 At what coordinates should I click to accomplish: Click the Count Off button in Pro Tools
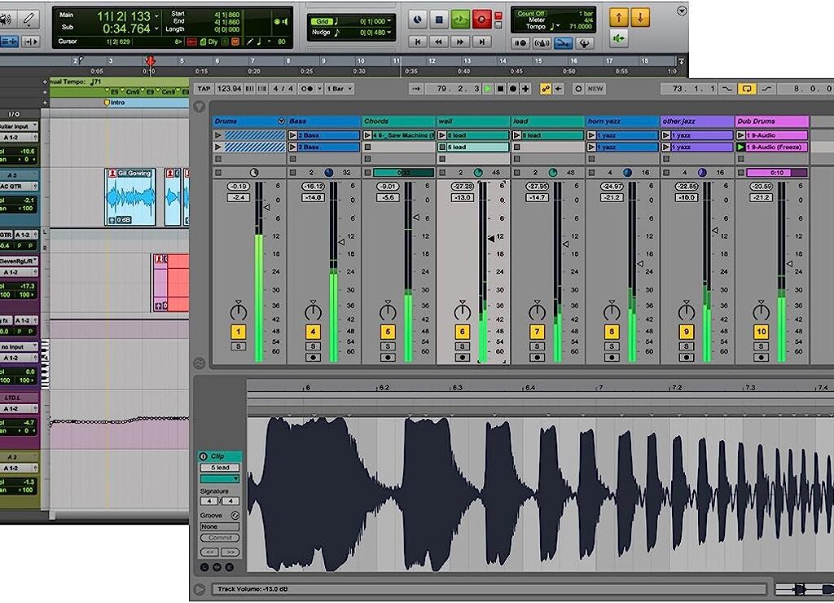pyautogui.click(x=531, y=13)
